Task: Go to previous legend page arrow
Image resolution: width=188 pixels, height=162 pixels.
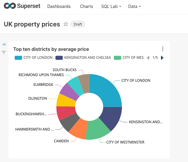Action: [x=148, y=58]
